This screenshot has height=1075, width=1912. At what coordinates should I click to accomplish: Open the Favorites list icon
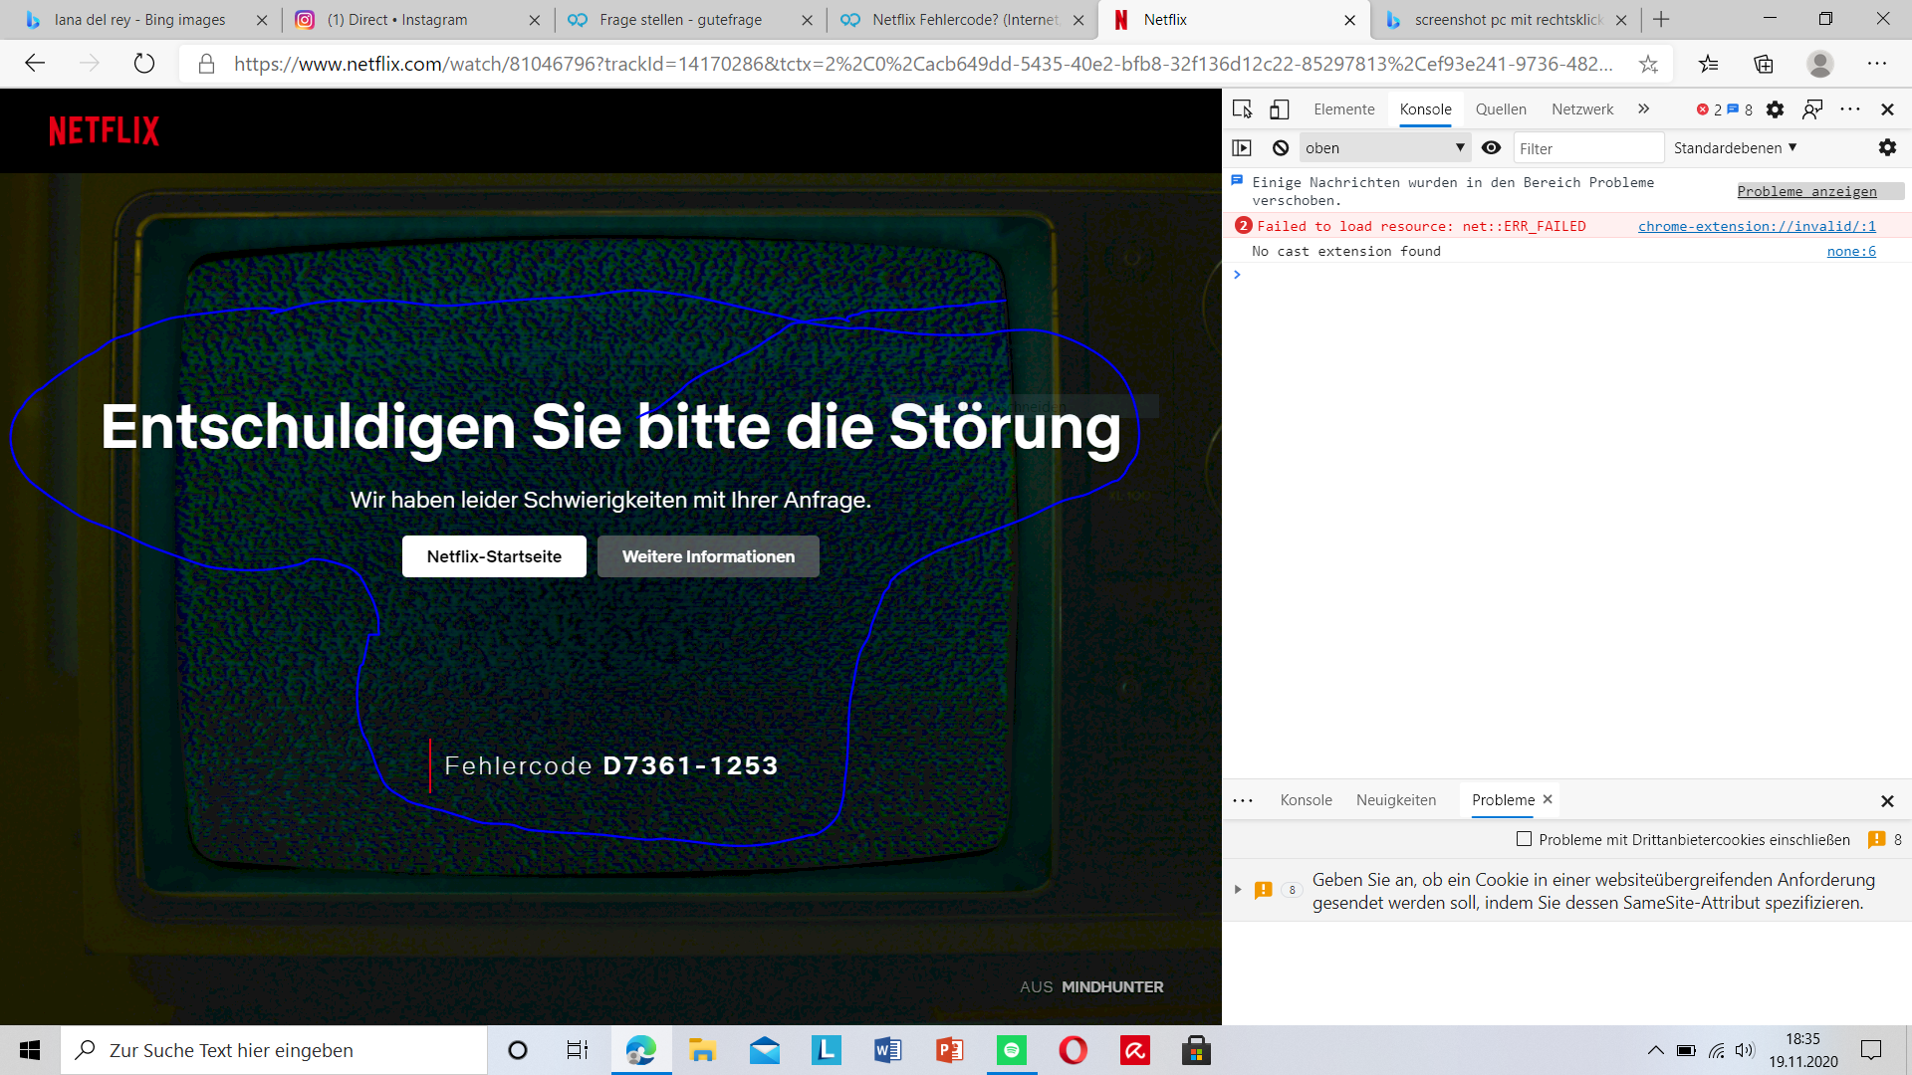[1709, 64]
